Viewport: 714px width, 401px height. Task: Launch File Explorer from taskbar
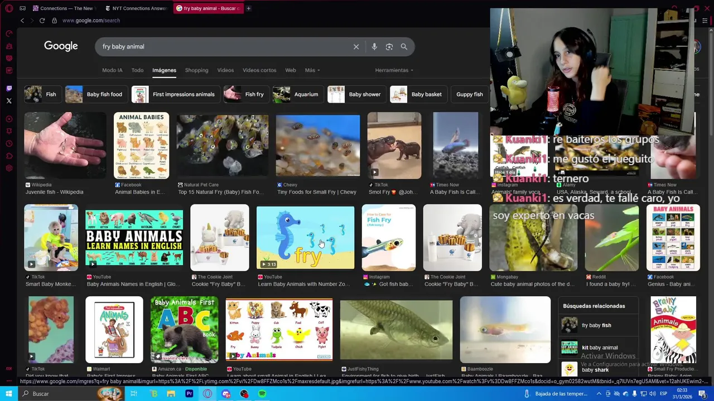click(x=171, y=394)
